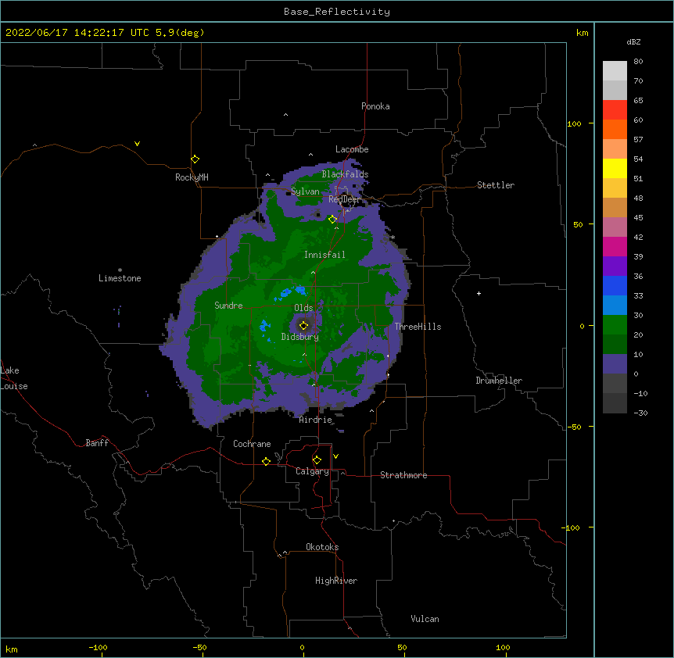The image size is (674, 658).
Task: Click the Sylvan label
Action: [x=305, y=191]
